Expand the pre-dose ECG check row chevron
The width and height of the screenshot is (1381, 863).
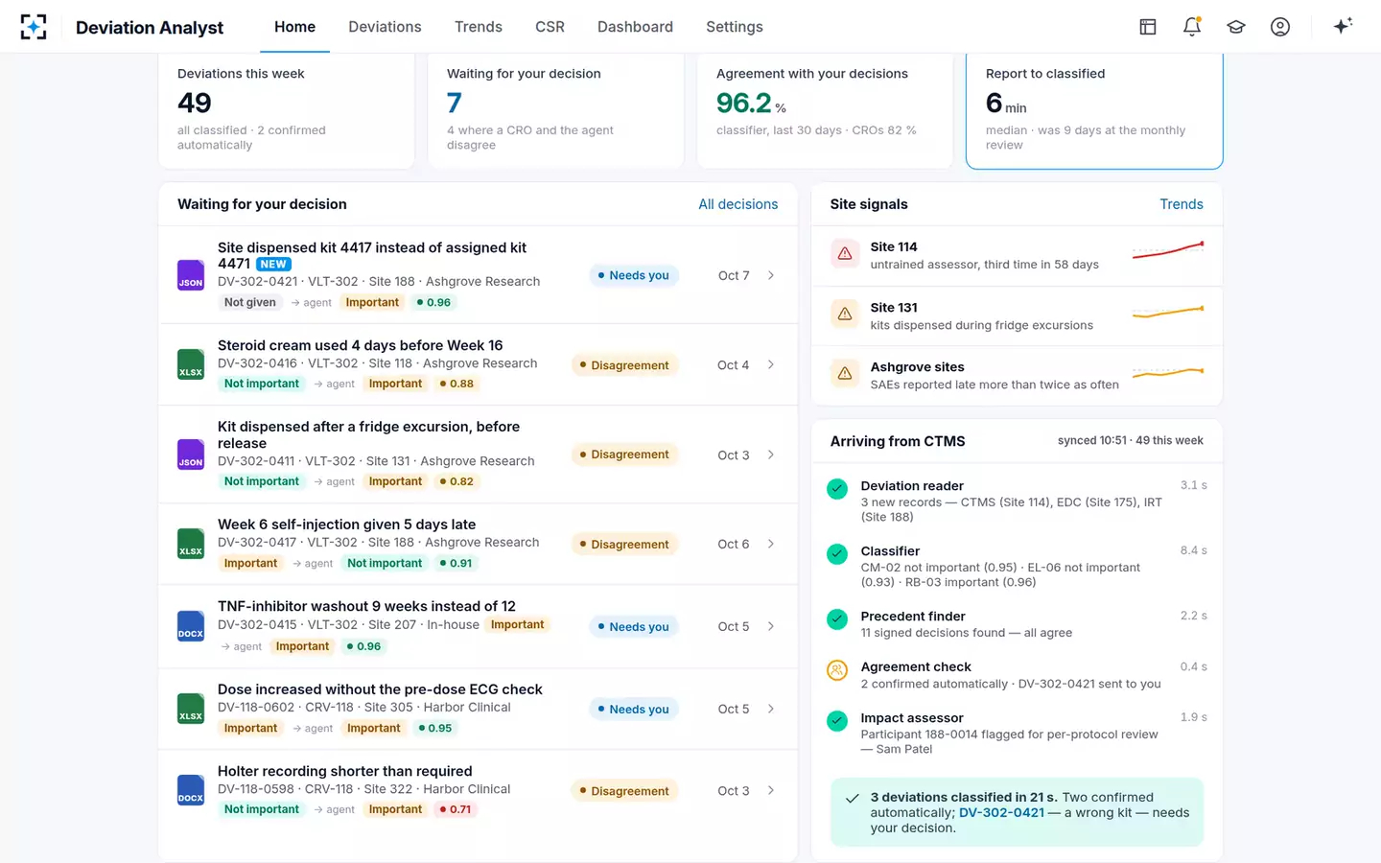771,709
